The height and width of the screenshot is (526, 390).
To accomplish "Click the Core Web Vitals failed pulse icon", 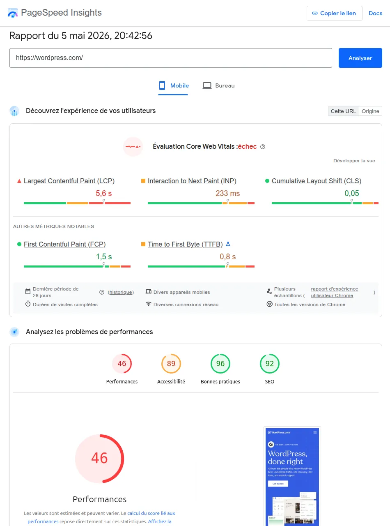I will tap(133, 147).
